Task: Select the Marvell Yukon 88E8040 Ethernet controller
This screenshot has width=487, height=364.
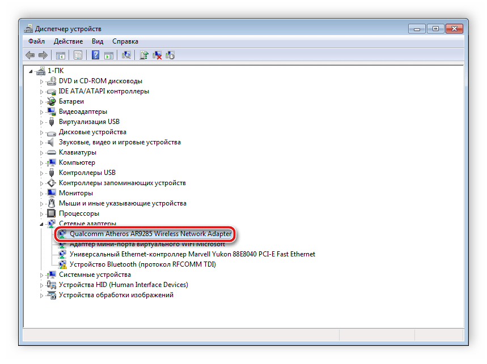Action: click(192, 254)
